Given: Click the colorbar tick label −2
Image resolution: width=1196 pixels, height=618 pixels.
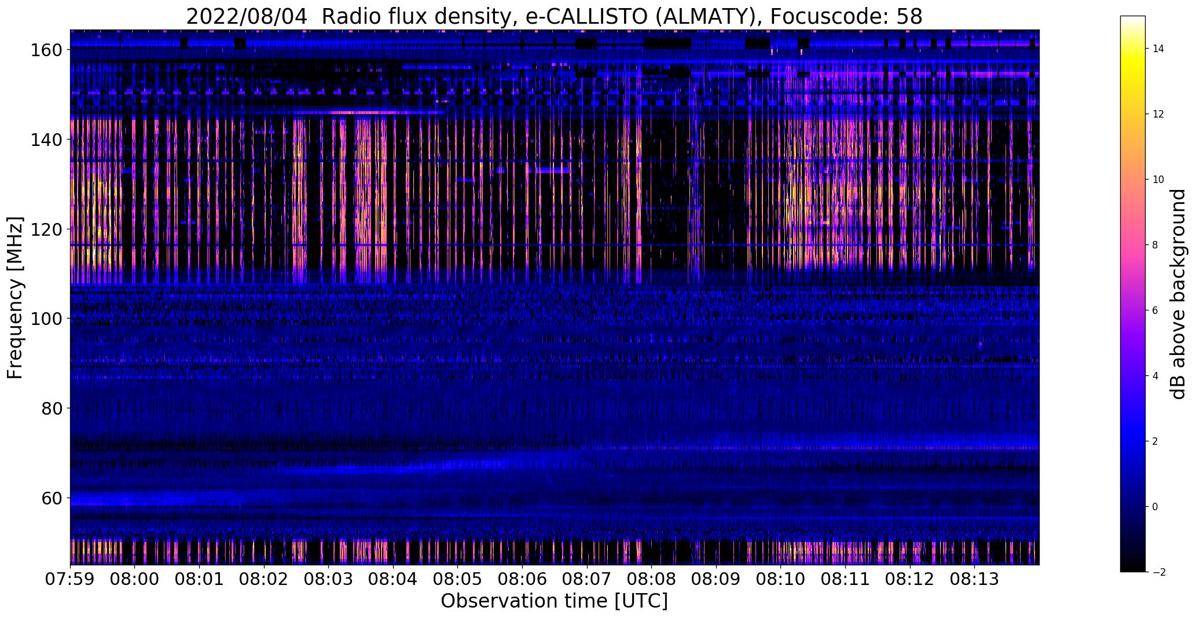Looking at the screenshot, I should coord(1158,572).
